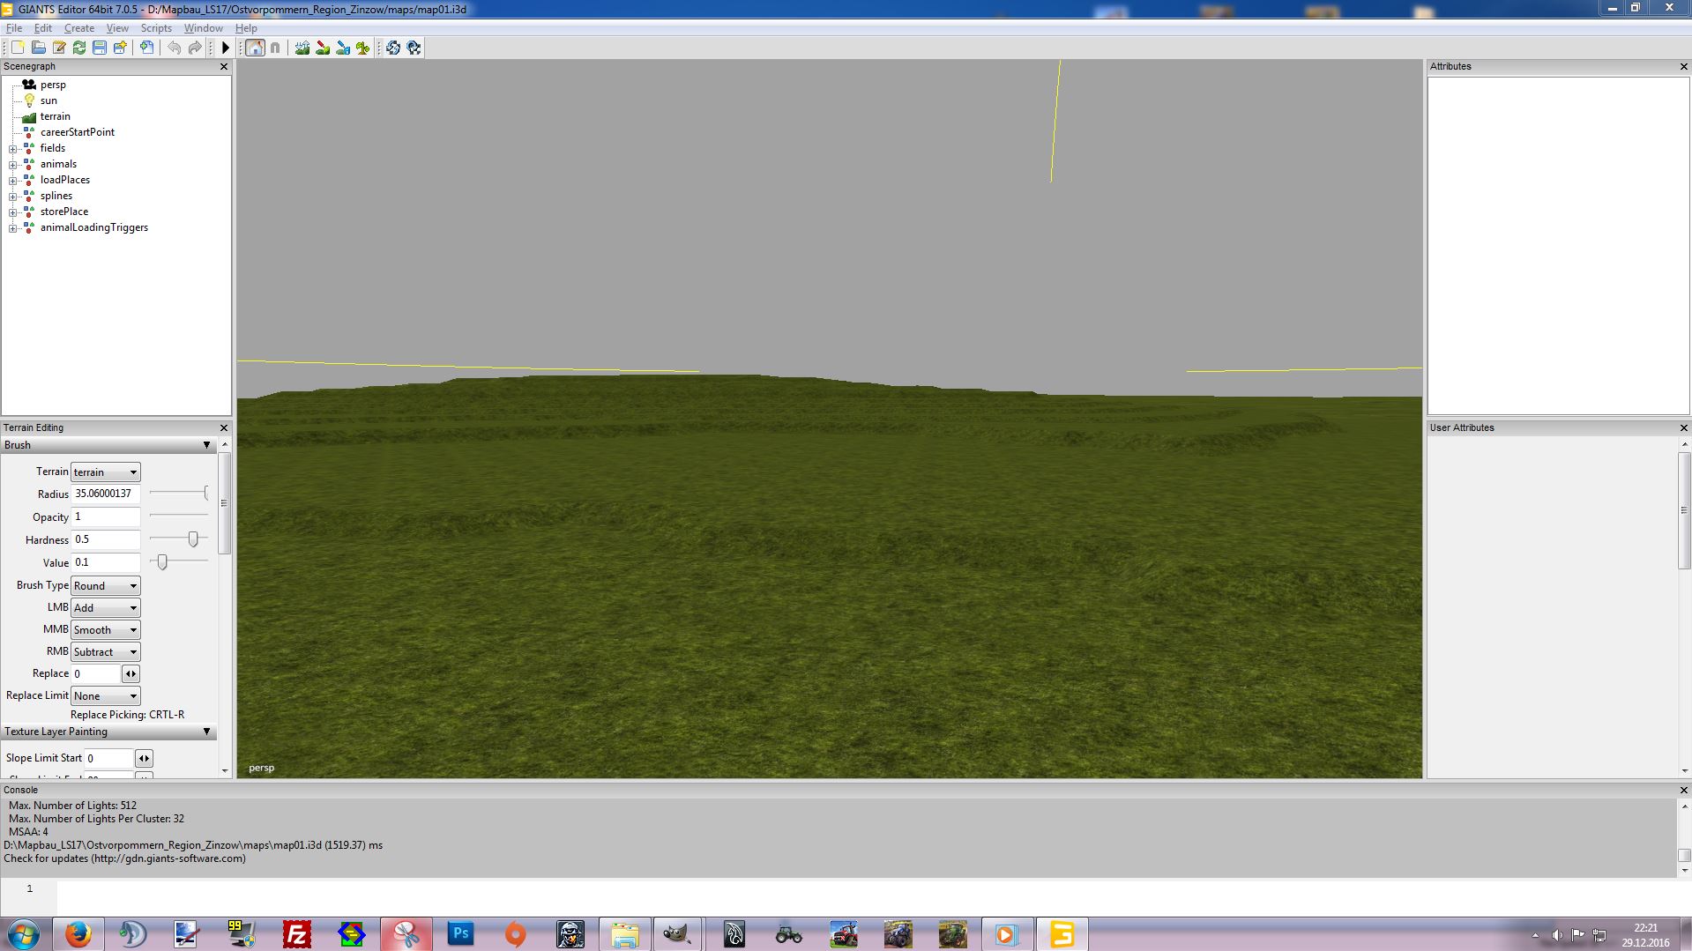Click the Undo arrow in the toolbar

pos(175,48)
